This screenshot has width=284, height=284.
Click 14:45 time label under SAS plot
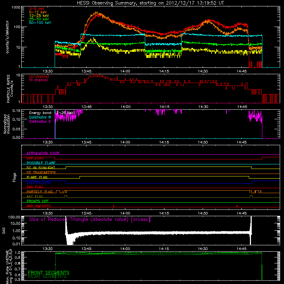pos(242,249)
